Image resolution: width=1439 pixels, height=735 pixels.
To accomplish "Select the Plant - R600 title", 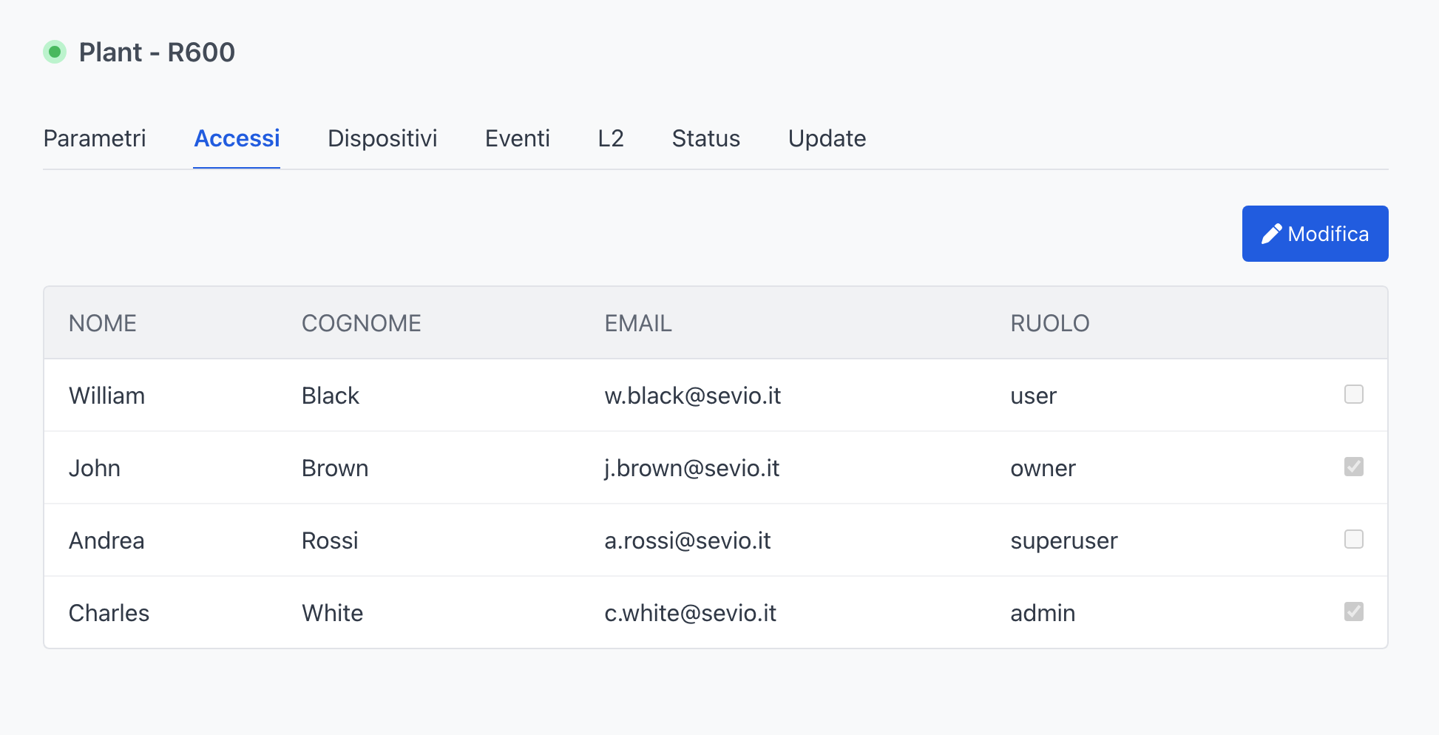I will [157, 52].
